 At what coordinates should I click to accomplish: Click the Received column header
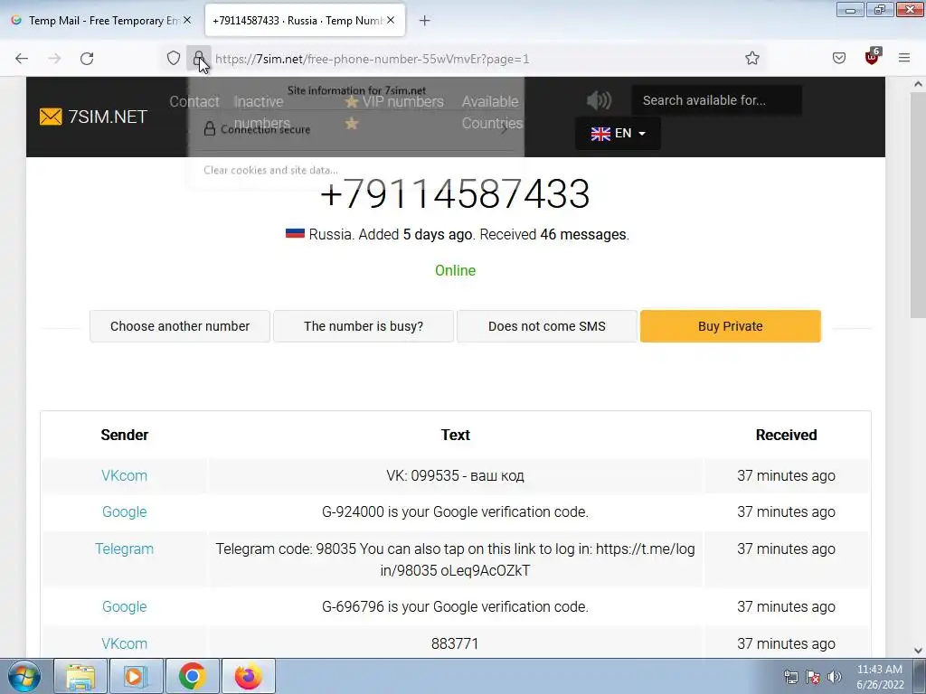pyautogui.click(x=786, y=435)
